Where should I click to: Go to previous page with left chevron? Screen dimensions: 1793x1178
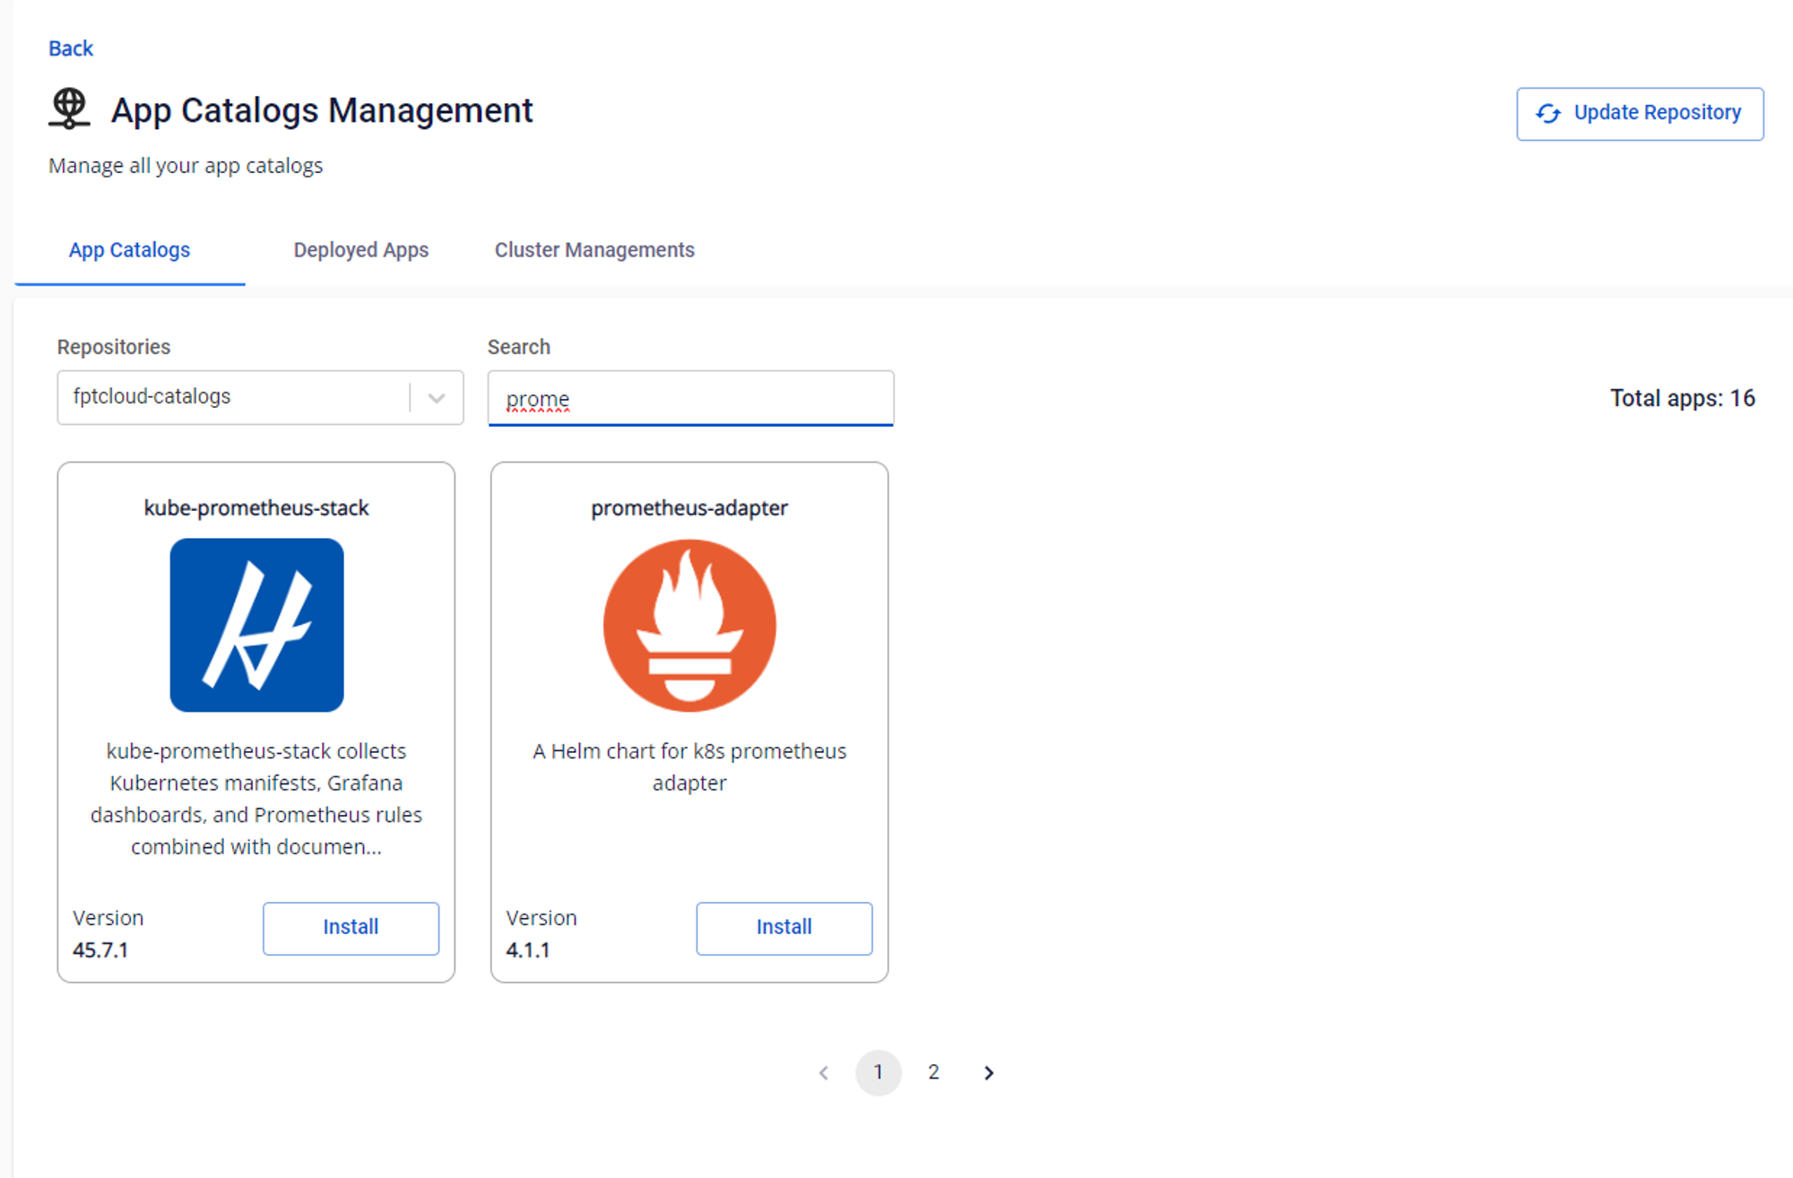pos(823,1072)
